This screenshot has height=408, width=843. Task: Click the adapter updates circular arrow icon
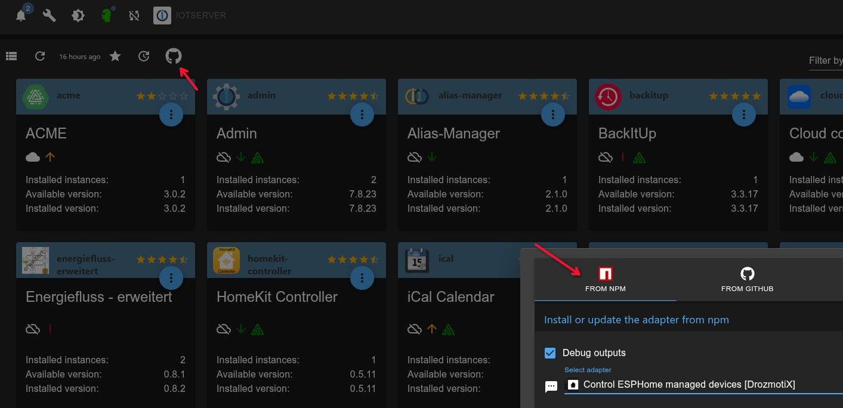click(x=144, y=56)
